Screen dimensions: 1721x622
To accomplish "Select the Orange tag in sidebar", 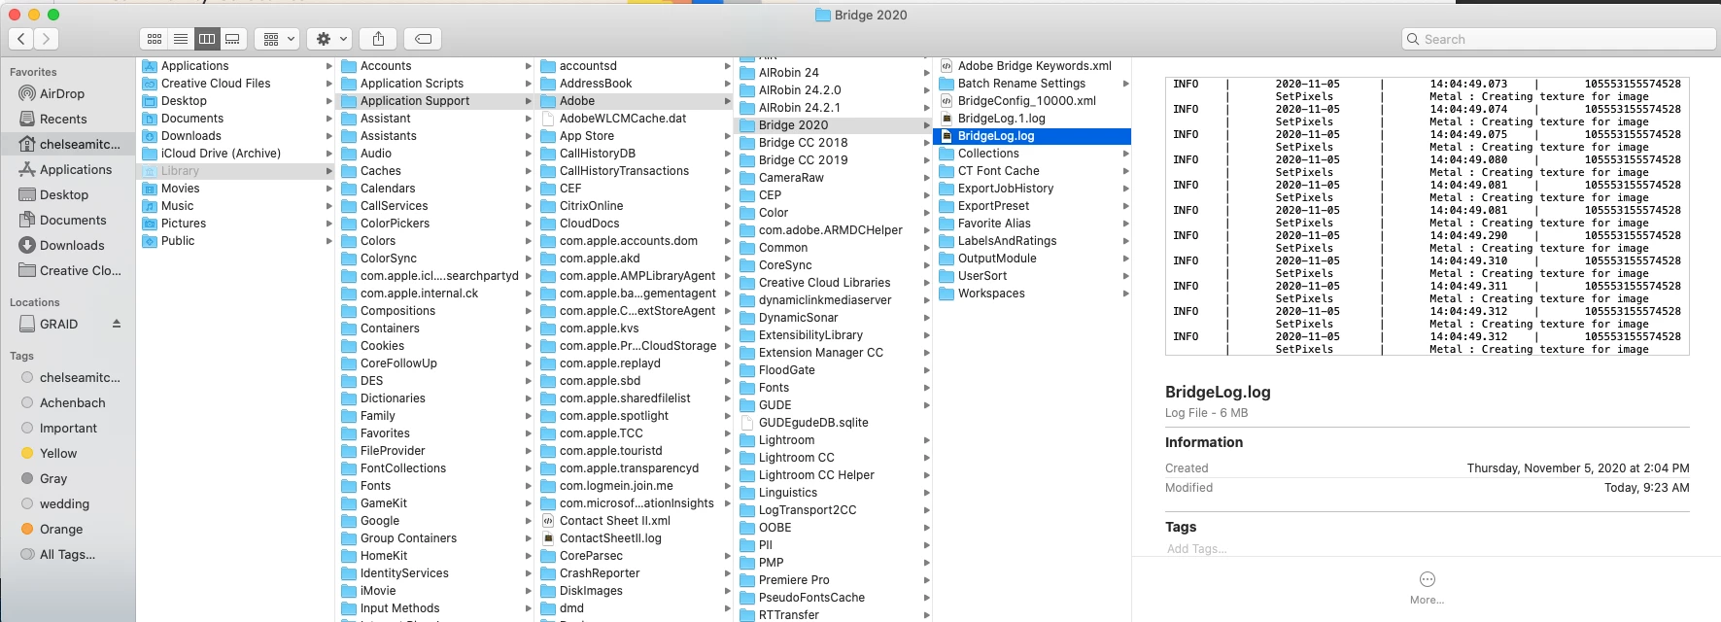I will [61, 529].
